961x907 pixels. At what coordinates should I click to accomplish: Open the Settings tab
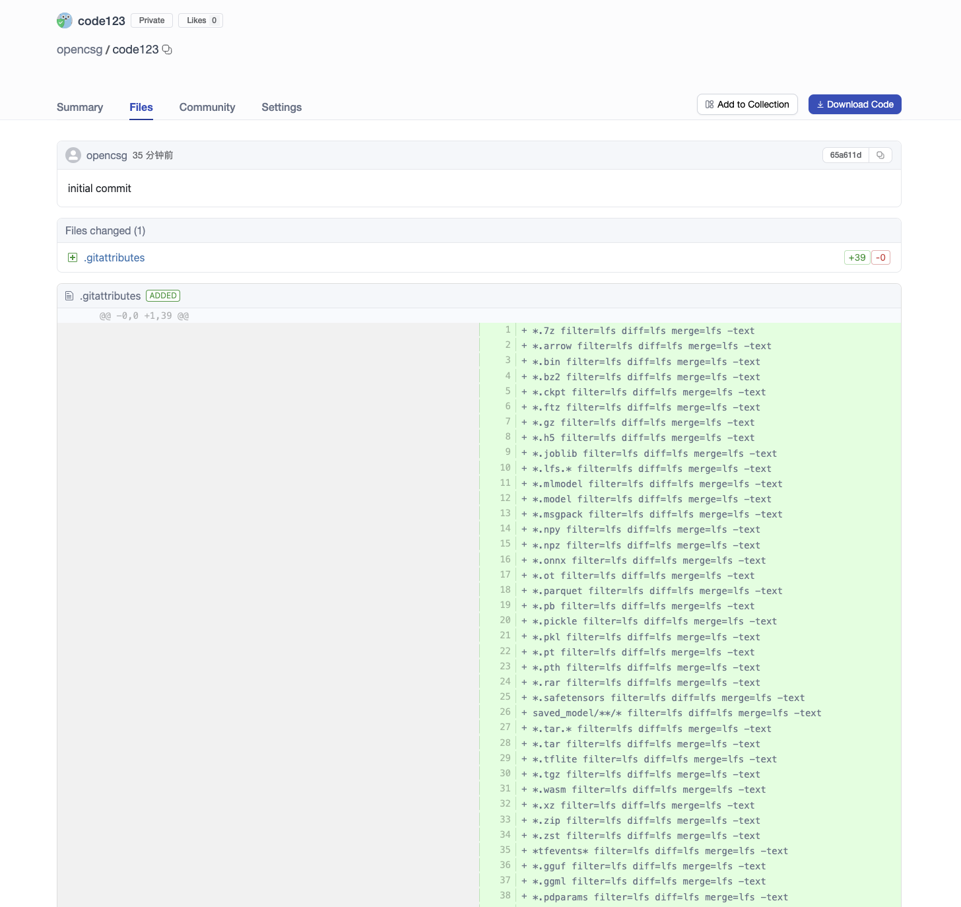(x=281, y=107)
